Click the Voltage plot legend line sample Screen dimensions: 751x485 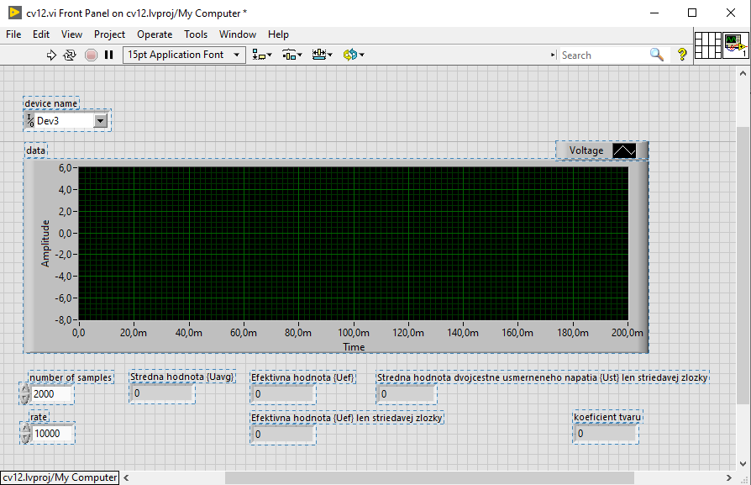click(624, 150)
